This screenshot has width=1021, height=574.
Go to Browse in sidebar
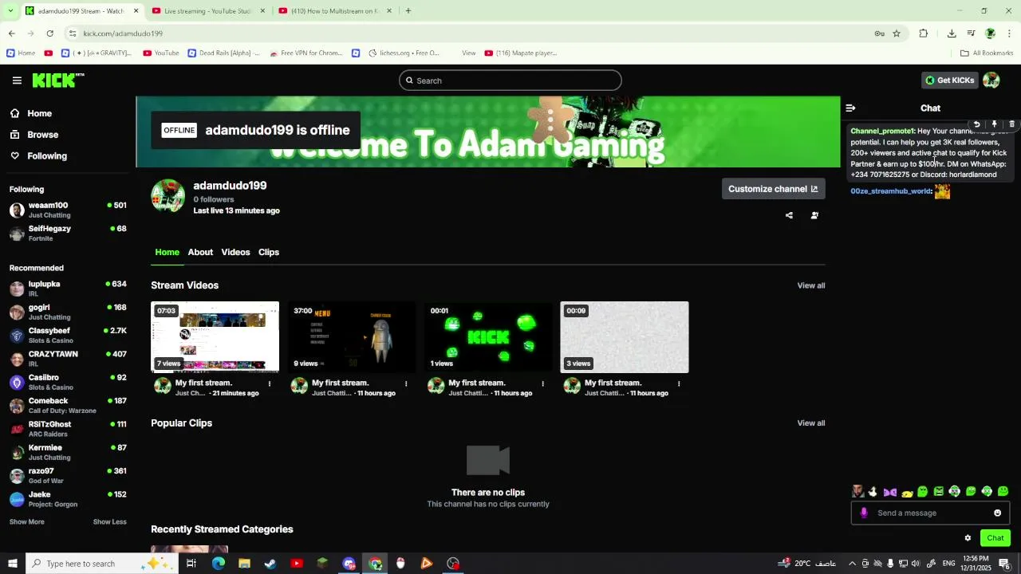pyautogui.click(x=42, y=135)
